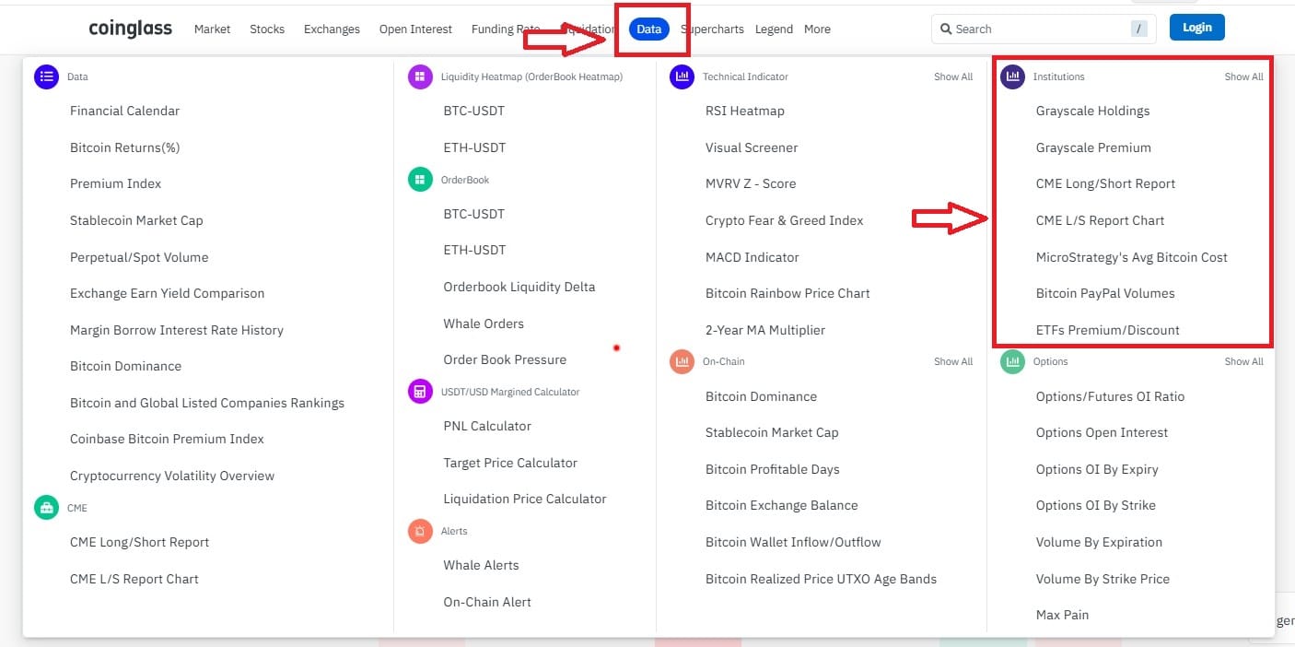Click the CME briefcase category icon
The image size is (1295, 647).
[47, 508]
